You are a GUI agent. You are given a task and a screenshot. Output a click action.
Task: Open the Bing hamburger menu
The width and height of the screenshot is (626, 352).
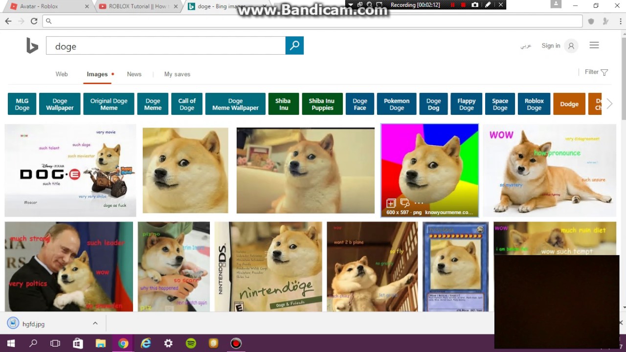594,45
